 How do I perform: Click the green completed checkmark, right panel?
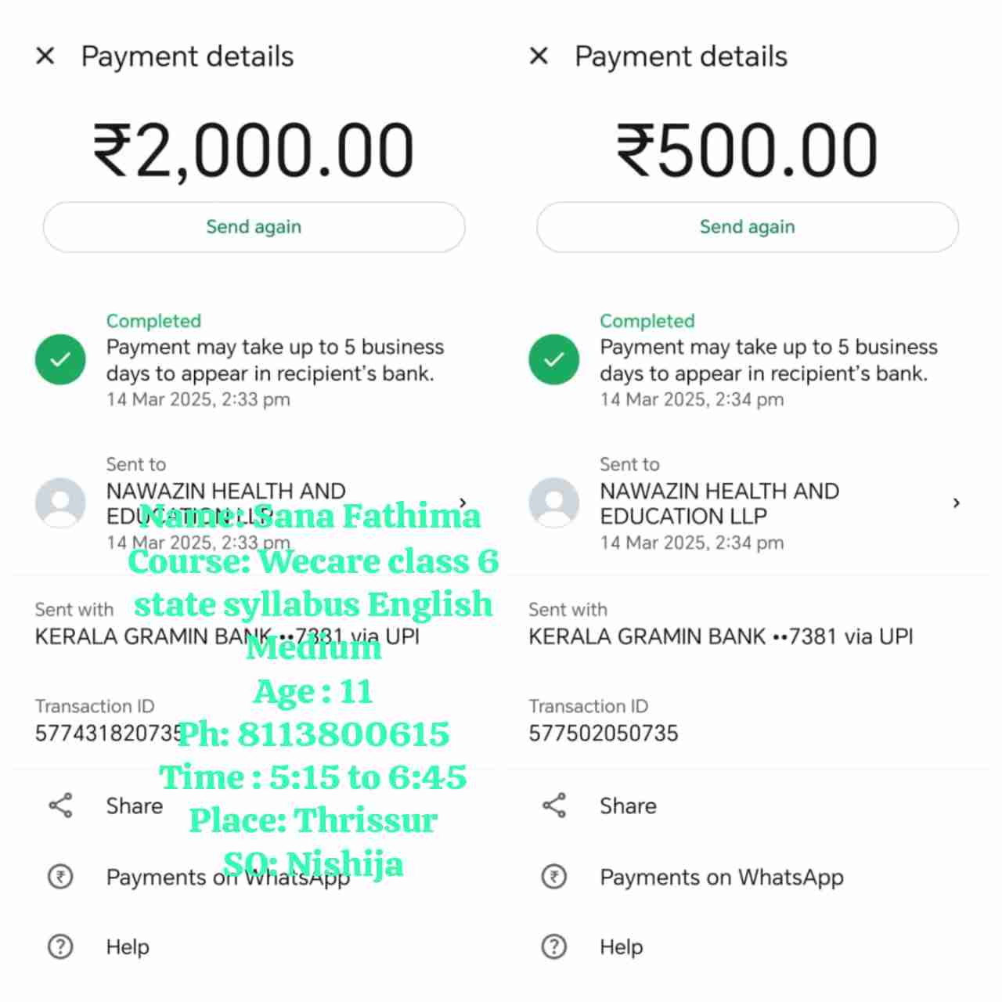[x=553, y=359]
